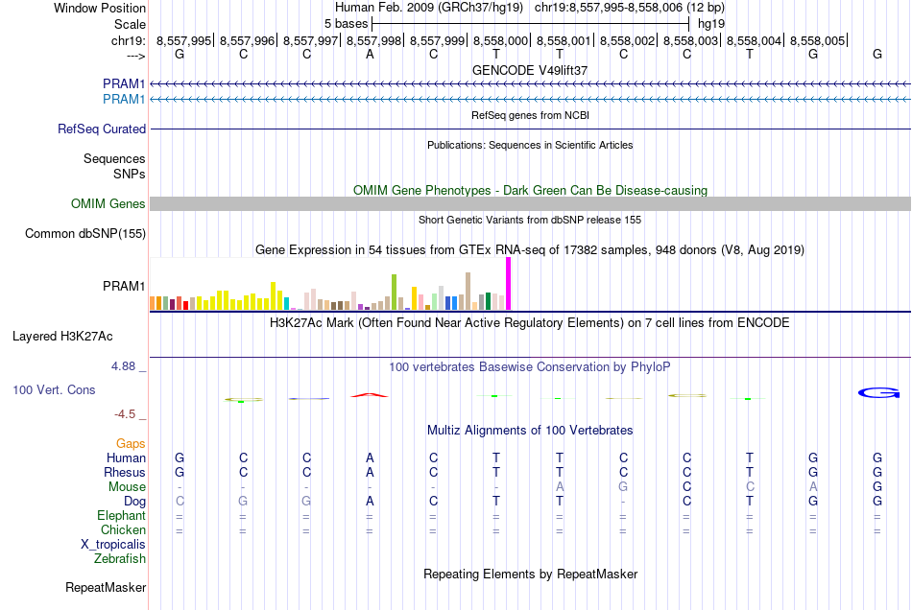Select the Elephant species label
Screen dimensions: 912x610
[x=121, y=515]
